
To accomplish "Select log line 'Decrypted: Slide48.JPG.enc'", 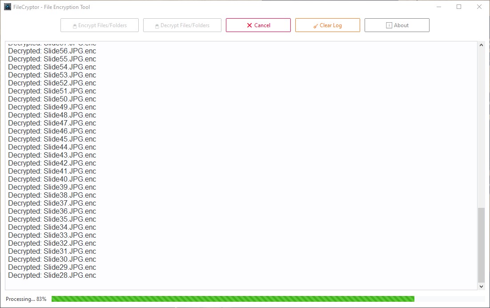I will tap(52, 115).
